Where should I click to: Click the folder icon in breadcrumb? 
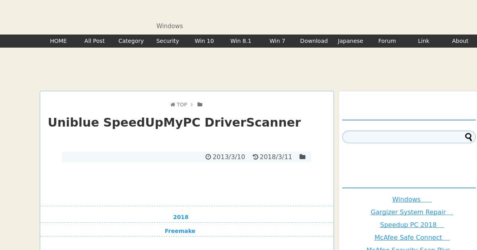click(200, 104)
